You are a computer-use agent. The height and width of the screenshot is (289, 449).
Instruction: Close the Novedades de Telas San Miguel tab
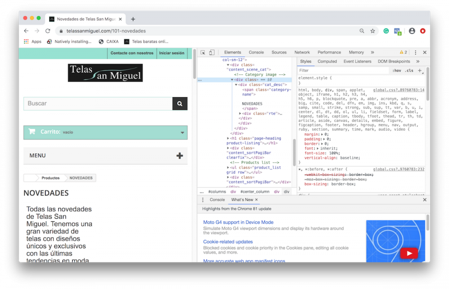pos(120,19)
